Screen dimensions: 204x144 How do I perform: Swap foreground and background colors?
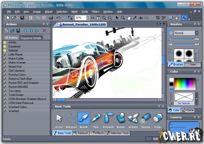tap(171, 89)
